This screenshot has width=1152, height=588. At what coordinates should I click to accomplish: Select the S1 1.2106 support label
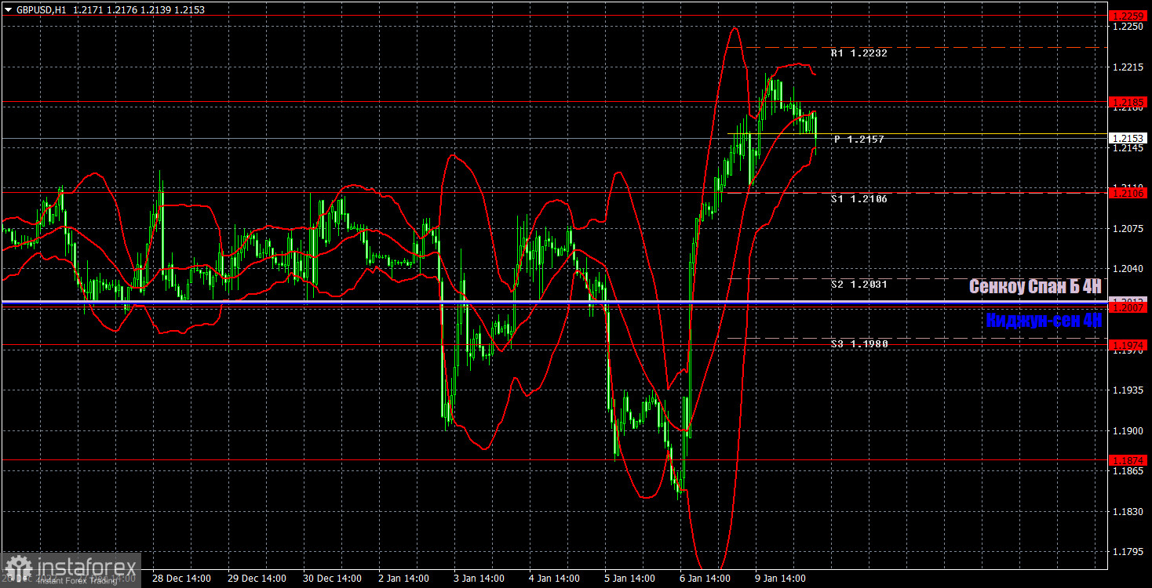pyautogui.click(x=859, y=199)
